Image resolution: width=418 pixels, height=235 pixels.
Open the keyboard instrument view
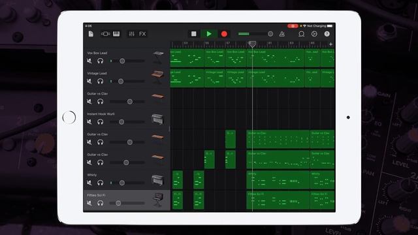116,34
